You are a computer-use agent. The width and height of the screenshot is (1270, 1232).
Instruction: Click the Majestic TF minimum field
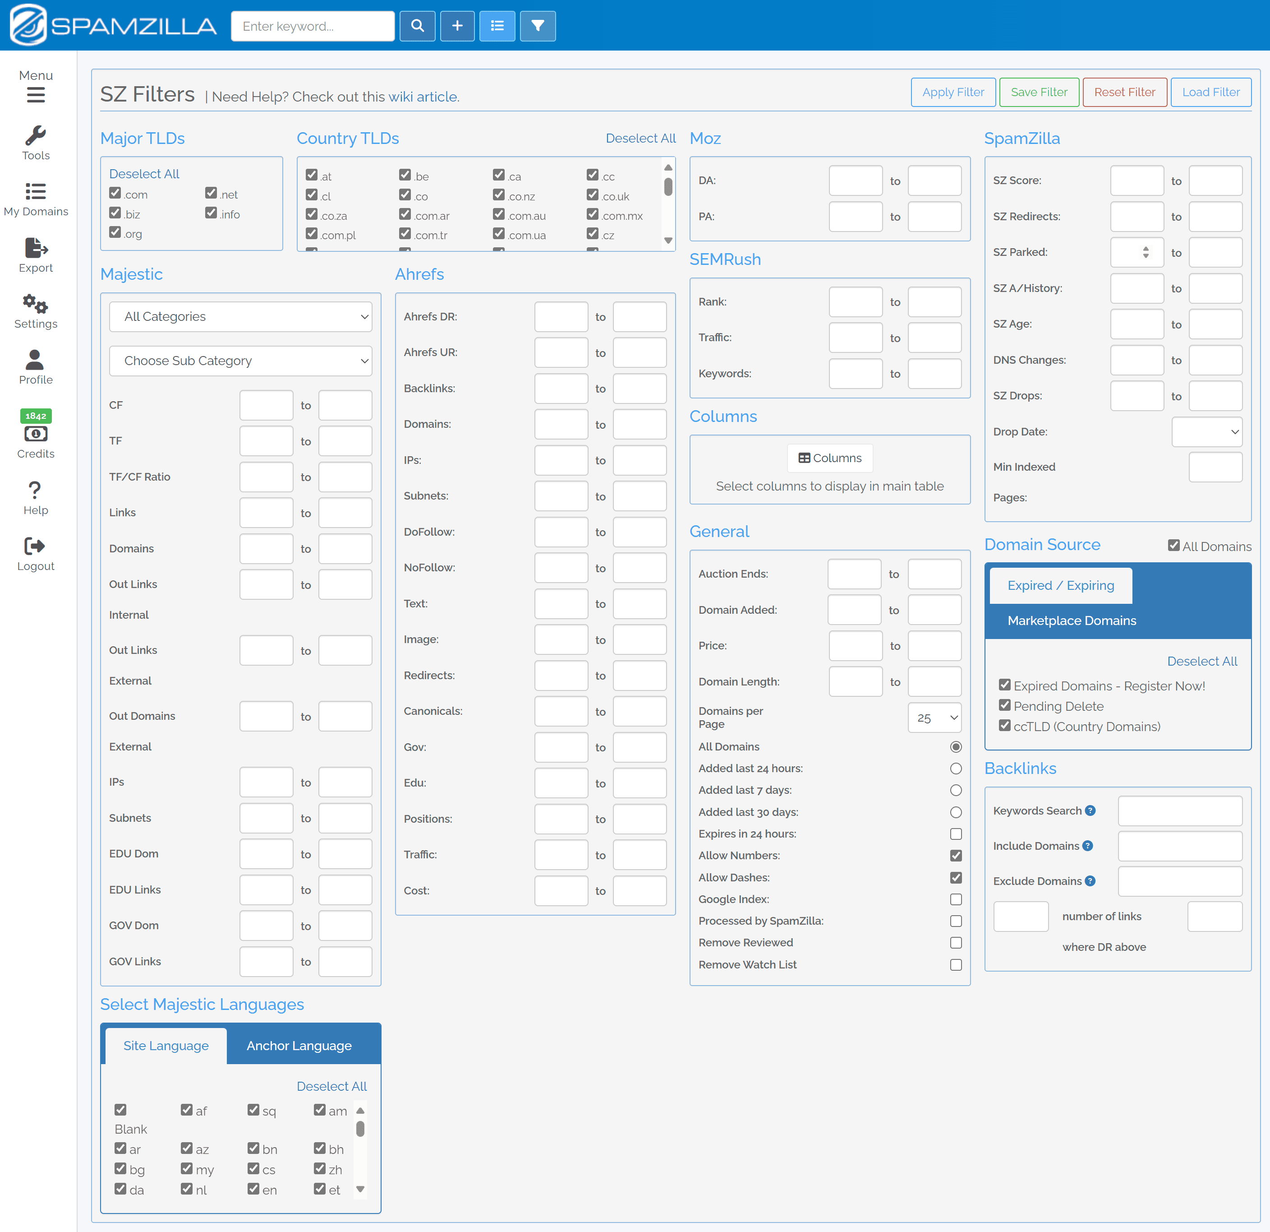tap(266, 441)
